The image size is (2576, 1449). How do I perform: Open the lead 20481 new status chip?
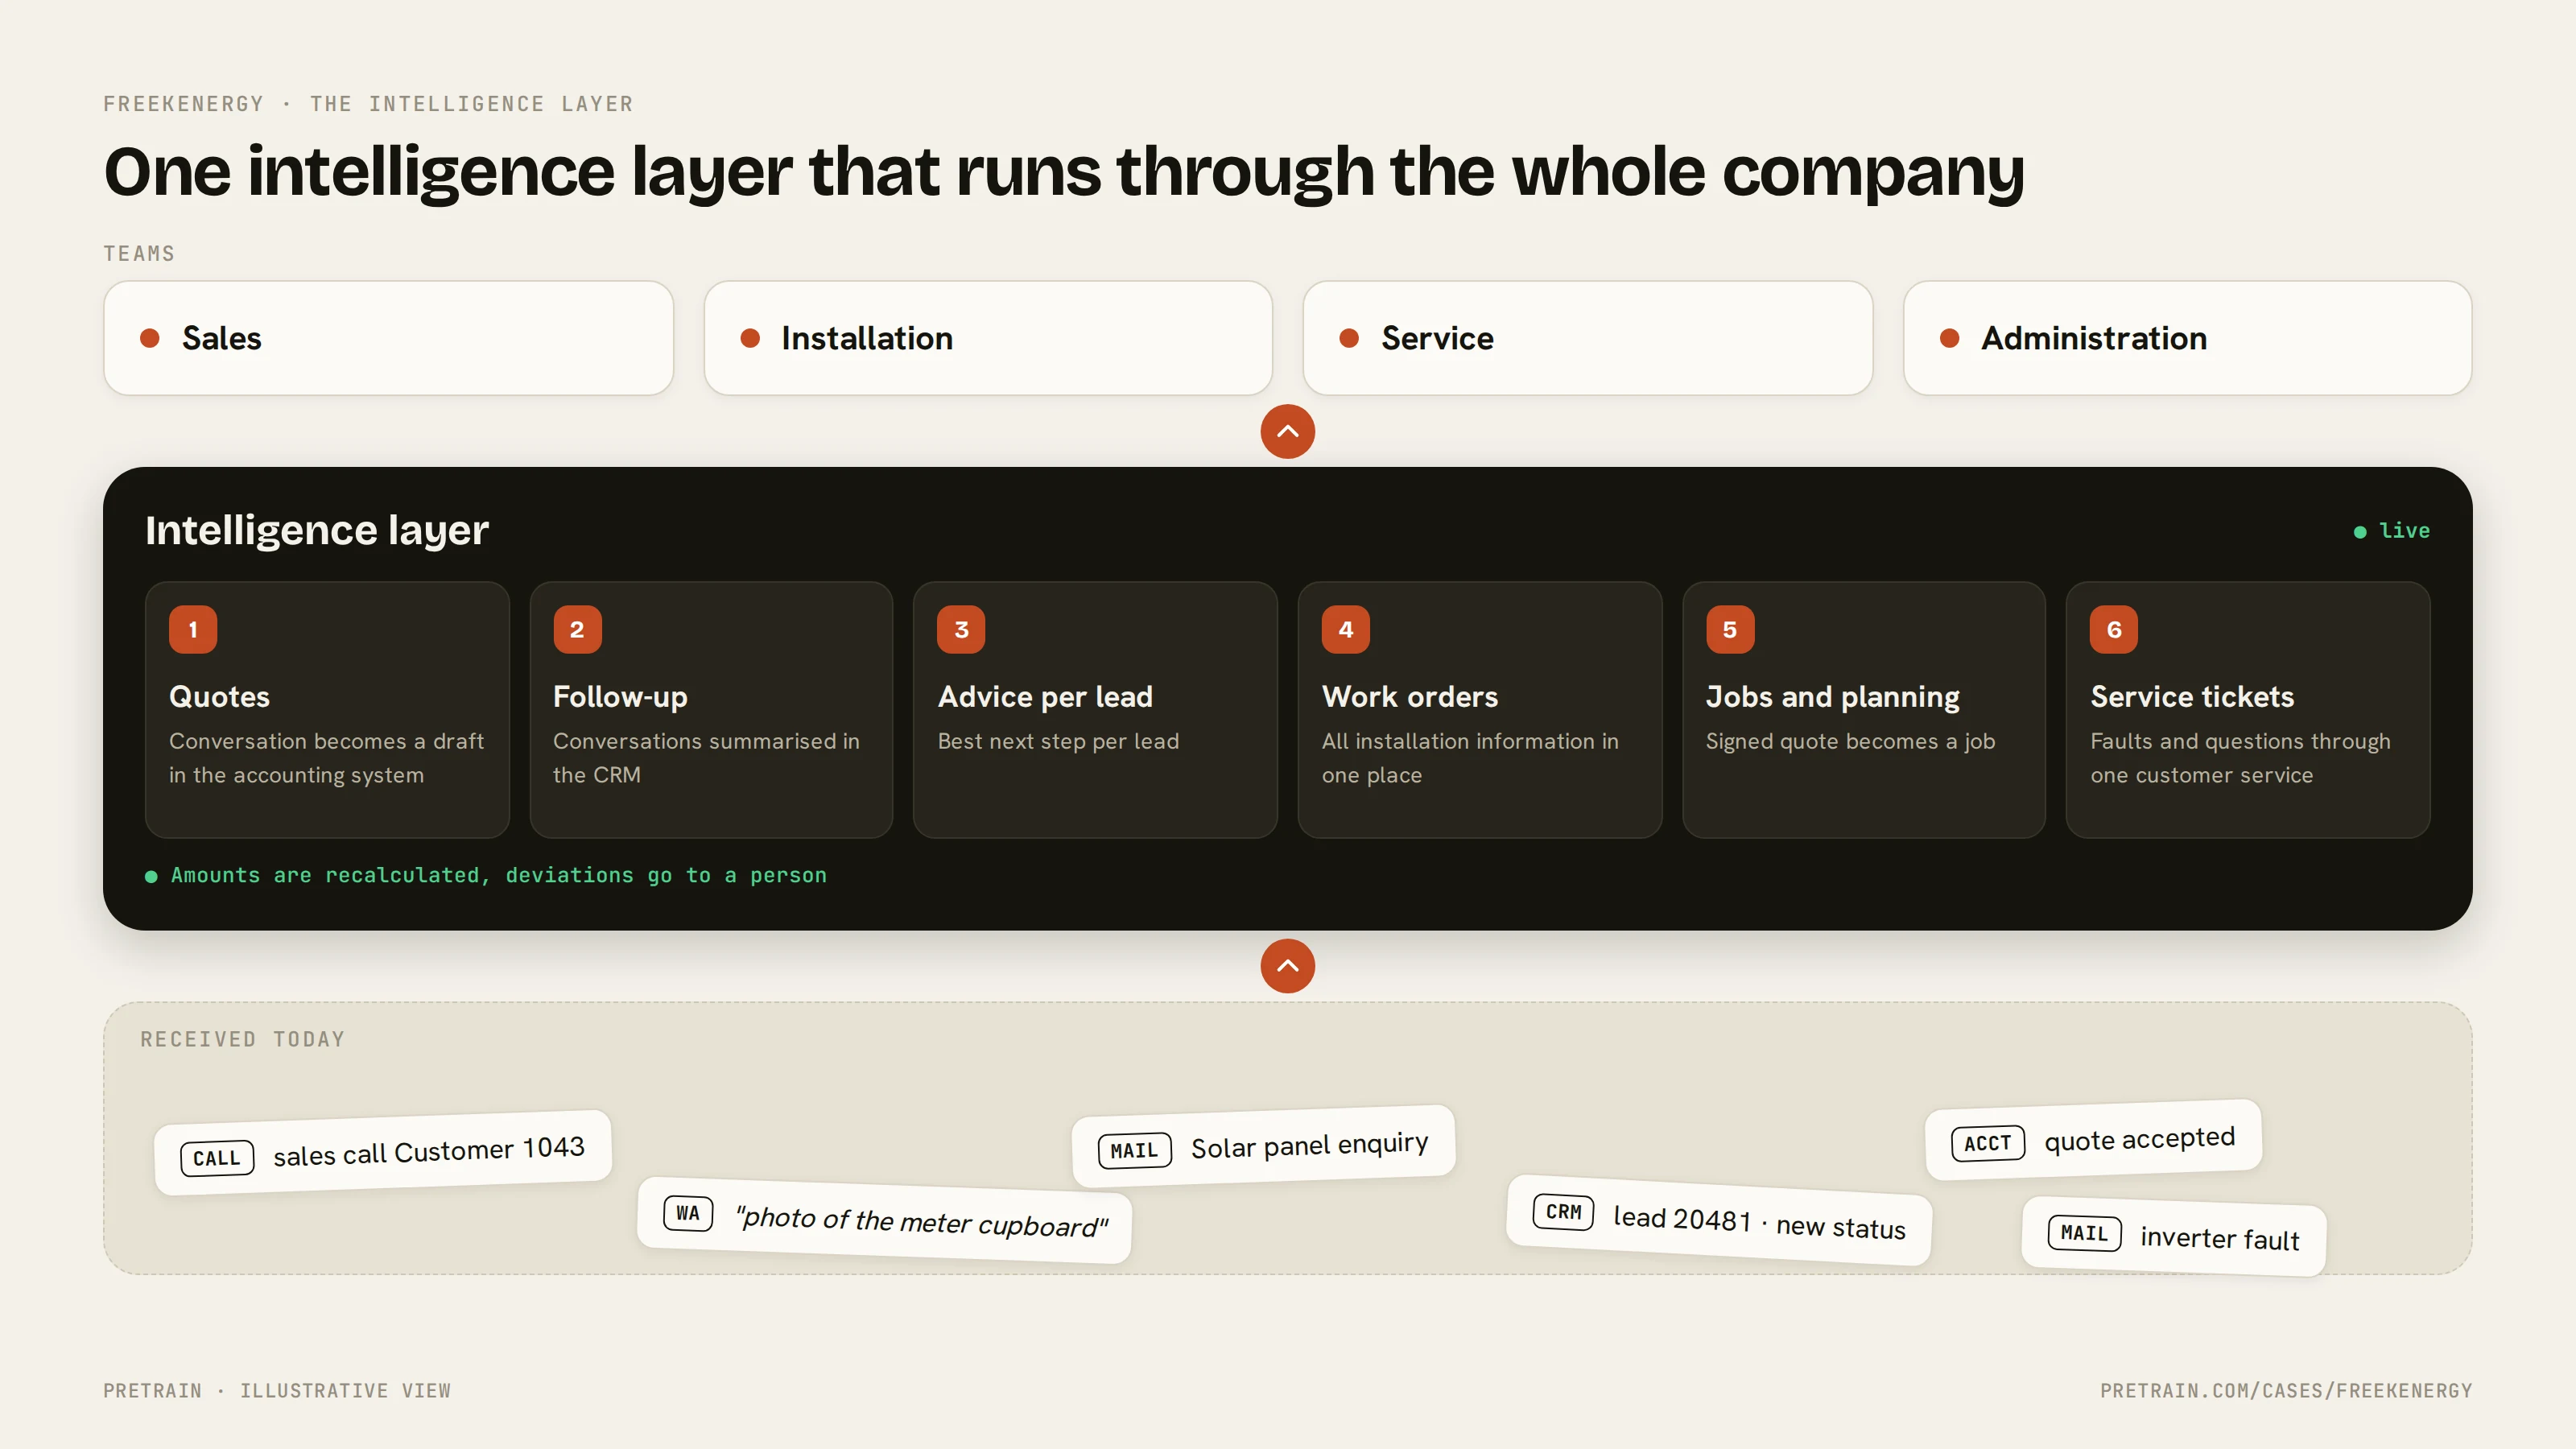tap(1719, 1220)
